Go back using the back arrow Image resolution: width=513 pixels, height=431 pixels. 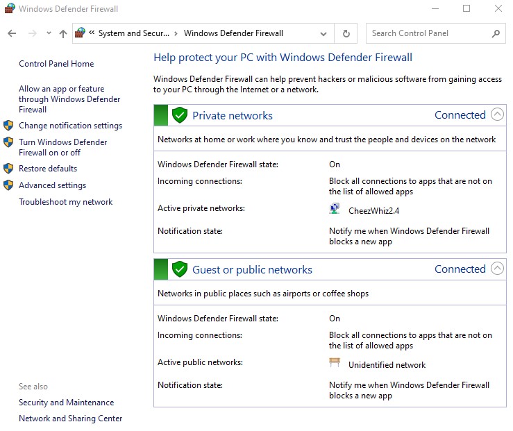(x=12, y=33)
